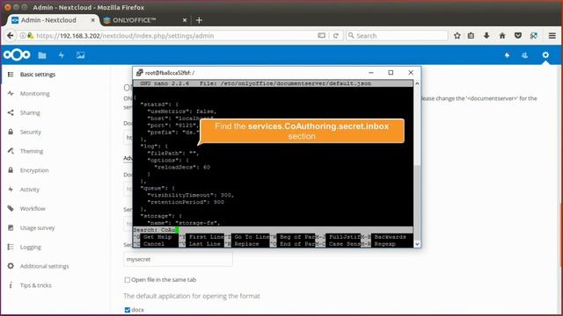Toggle Open file in same tab checkbox
The height and width of the screenshot is (316, 563).
[127, 280]
